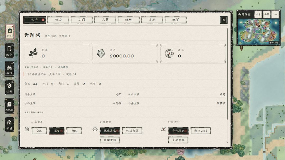Select 主动争取 foreign policy
The image size is (285, 160).
tap(178, 140)
